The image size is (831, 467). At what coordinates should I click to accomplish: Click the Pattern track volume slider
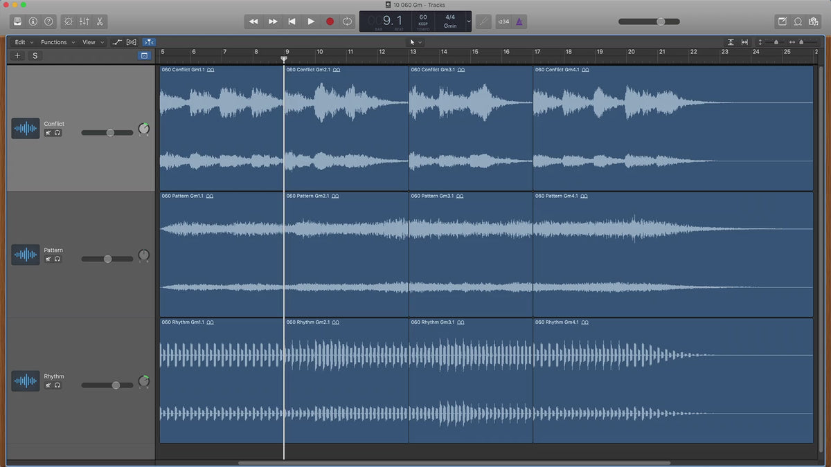click(x=107, y=259)
